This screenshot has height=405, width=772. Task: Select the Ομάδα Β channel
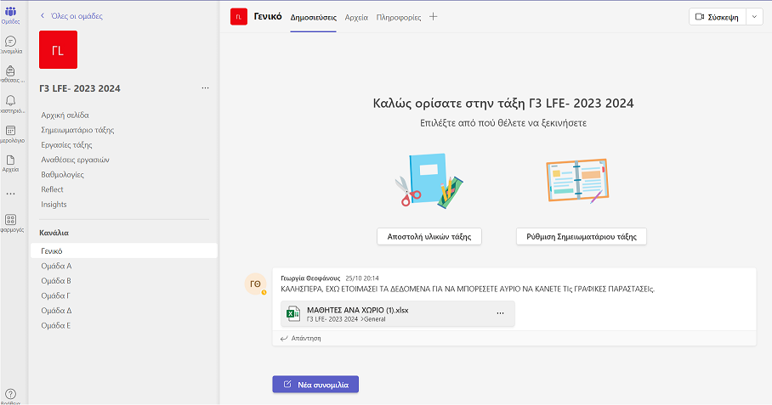point(56,280)
